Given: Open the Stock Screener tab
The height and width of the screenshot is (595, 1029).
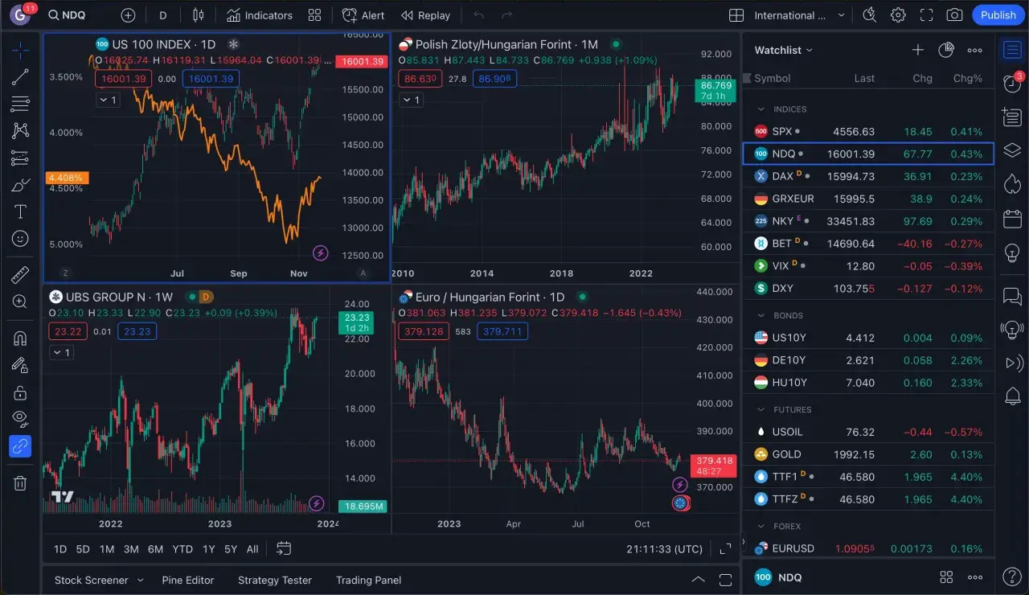Looking at the screenshot, I should click(91, 580).
